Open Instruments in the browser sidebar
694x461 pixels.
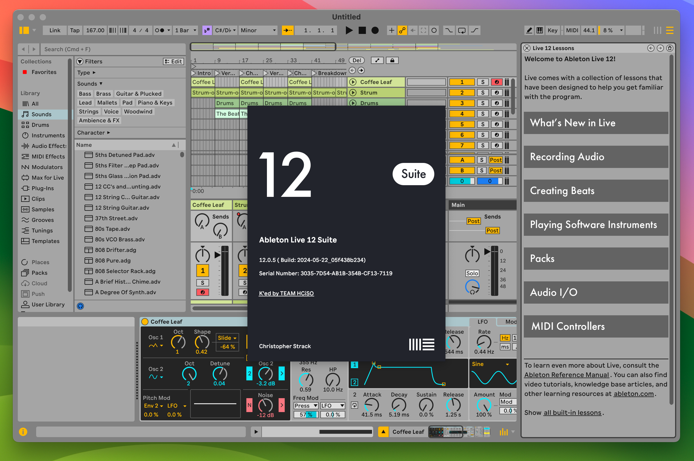coord(48,135)
